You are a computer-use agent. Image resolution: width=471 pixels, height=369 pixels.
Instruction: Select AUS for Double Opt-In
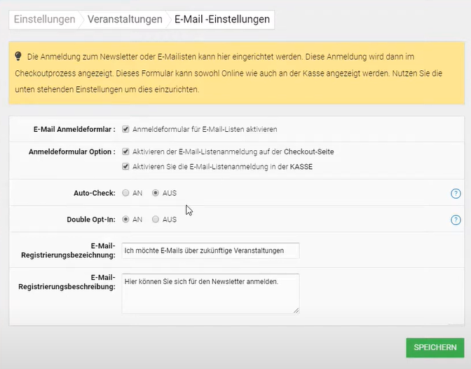click(156, 220)
